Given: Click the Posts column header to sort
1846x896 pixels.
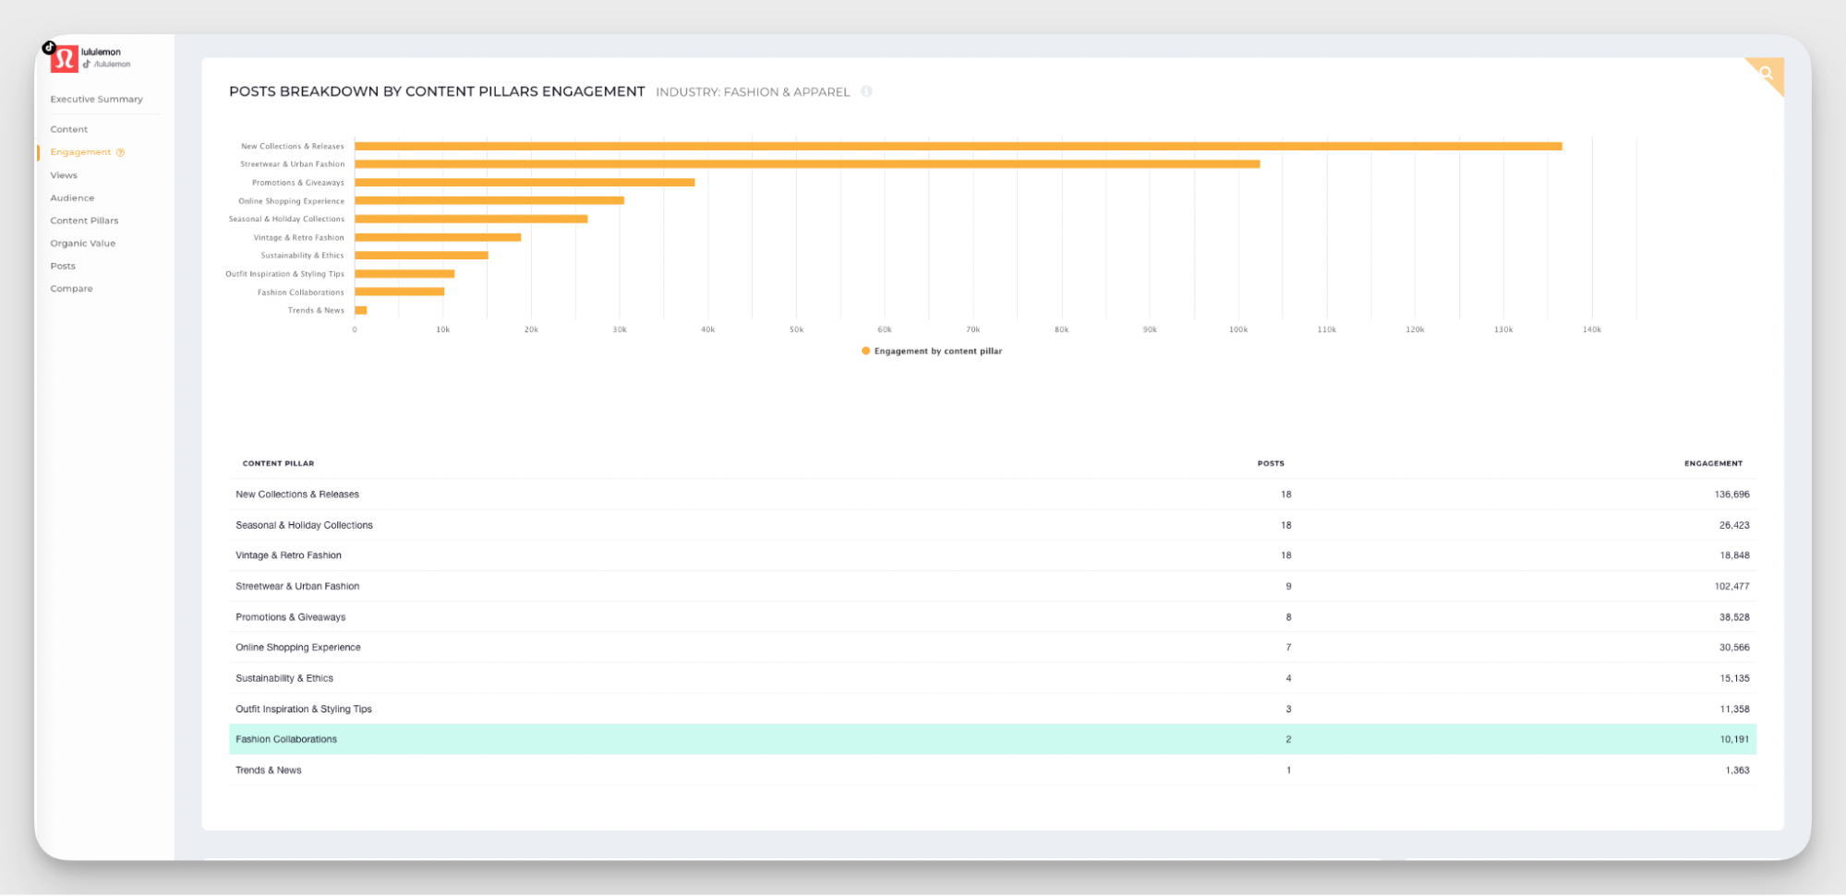Looking at the screenshot, I should tap(1270, 462).
